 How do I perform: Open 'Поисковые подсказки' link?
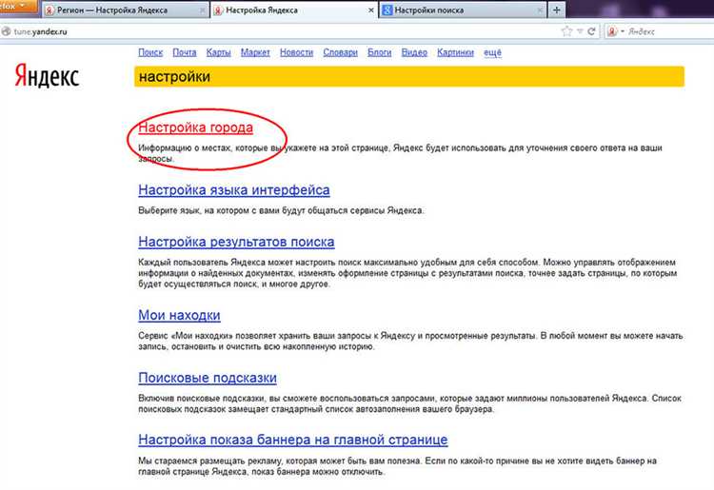(x=208, y=378)
